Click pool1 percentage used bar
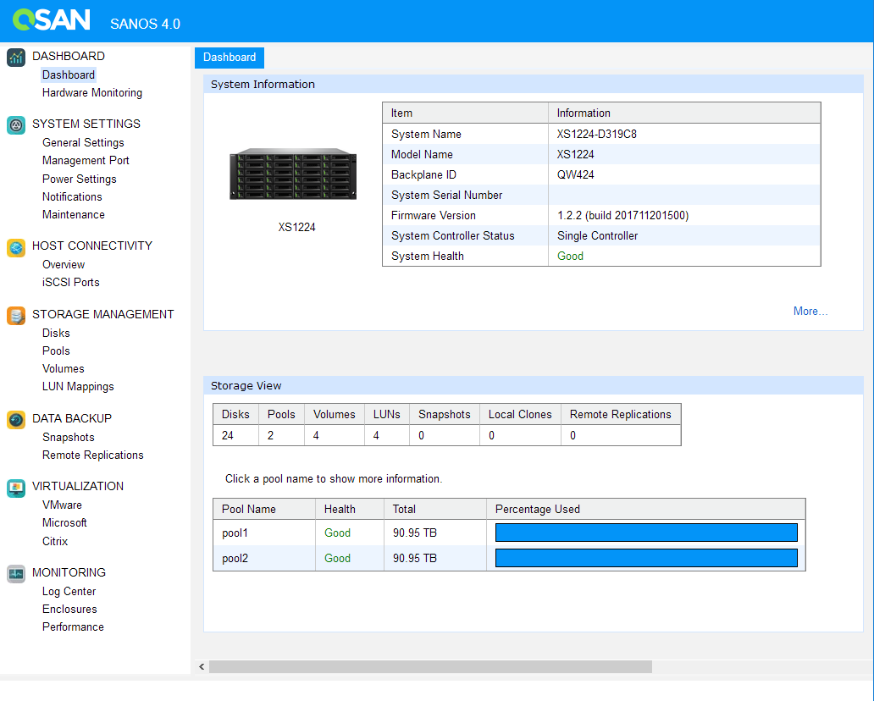This screenshot has width=874, height=701. [x=646, y=533]
